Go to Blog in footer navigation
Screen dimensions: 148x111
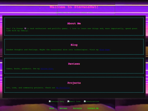tap(52, 108)
